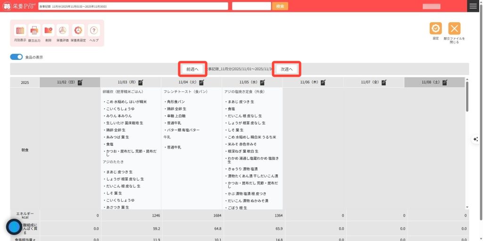Open the ヘルプ help icon
This screenshot has width=483, height=241.
coord(94,31)
